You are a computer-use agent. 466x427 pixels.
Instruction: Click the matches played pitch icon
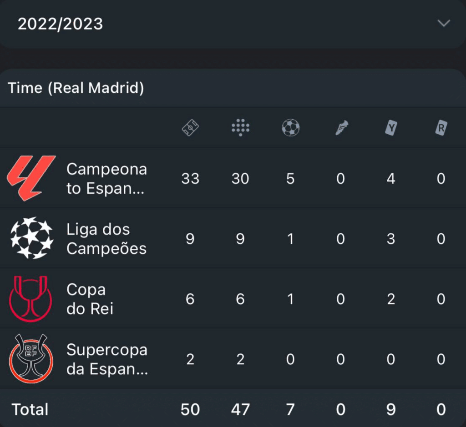point(190,128)
